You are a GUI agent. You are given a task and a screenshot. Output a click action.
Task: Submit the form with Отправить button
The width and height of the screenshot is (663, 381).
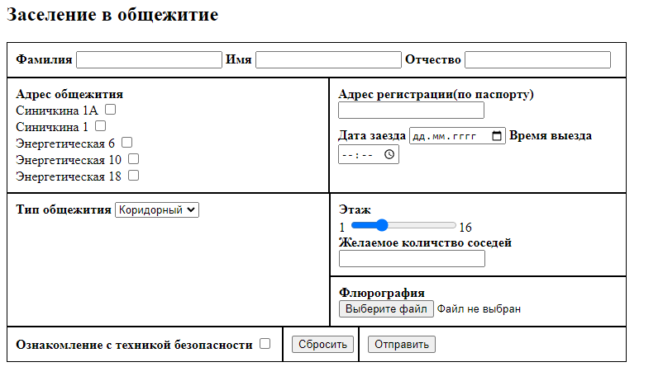401,345
